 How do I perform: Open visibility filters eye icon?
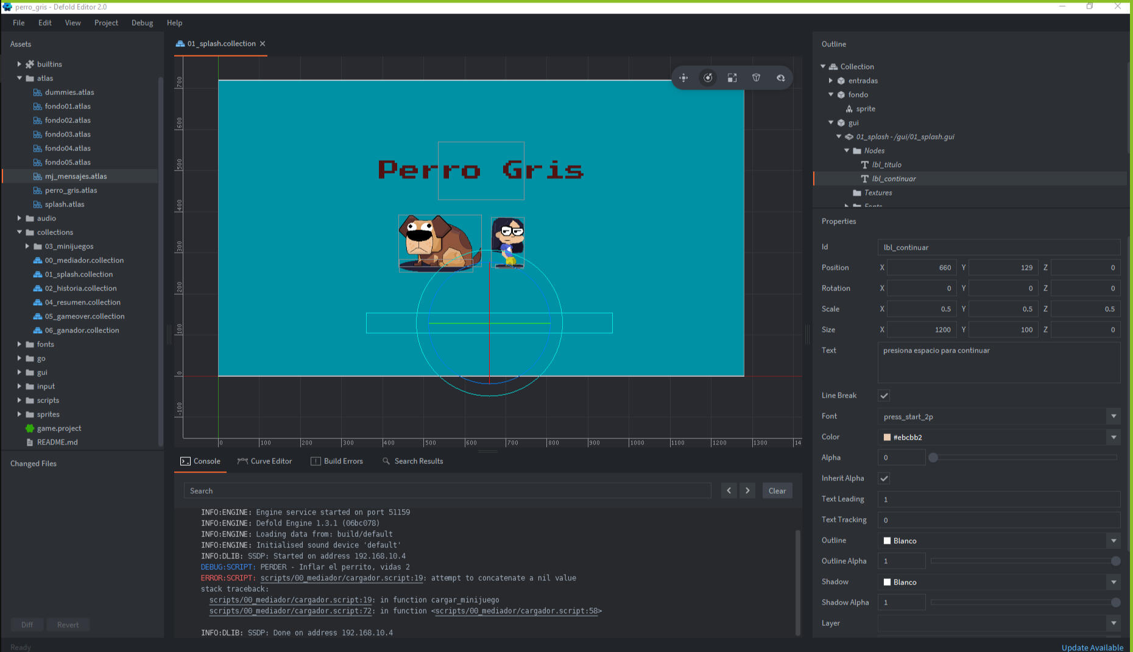tap(781, 78)
